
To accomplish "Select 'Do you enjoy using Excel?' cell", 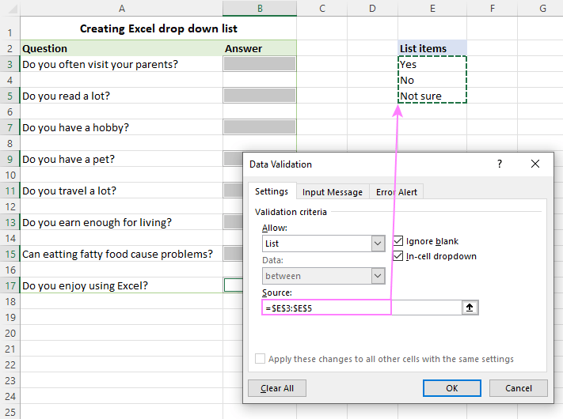I will [x=122, y=285].
